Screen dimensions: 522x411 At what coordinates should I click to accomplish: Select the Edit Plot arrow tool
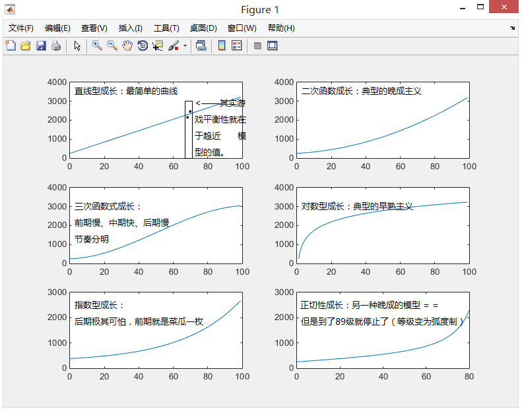tap(77, 45)
